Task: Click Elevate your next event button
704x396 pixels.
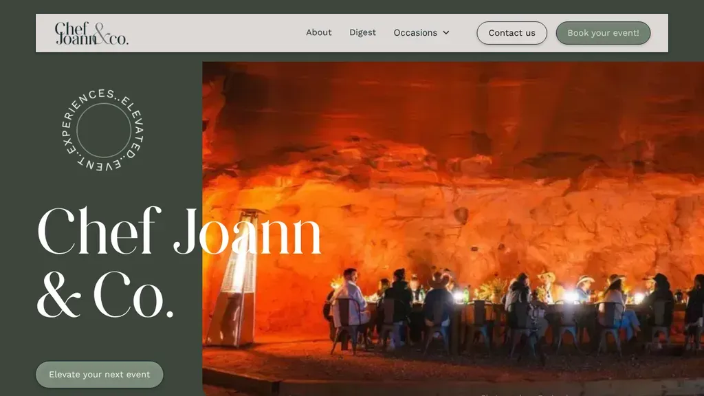Action: [x=100, y=375]
